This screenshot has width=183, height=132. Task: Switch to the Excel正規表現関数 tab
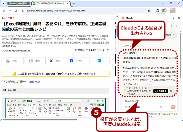tap(19, 3)
